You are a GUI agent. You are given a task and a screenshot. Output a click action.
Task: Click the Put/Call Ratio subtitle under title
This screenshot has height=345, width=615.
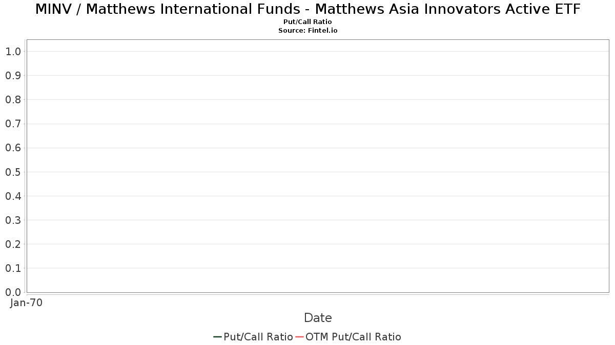coord(307,22)
